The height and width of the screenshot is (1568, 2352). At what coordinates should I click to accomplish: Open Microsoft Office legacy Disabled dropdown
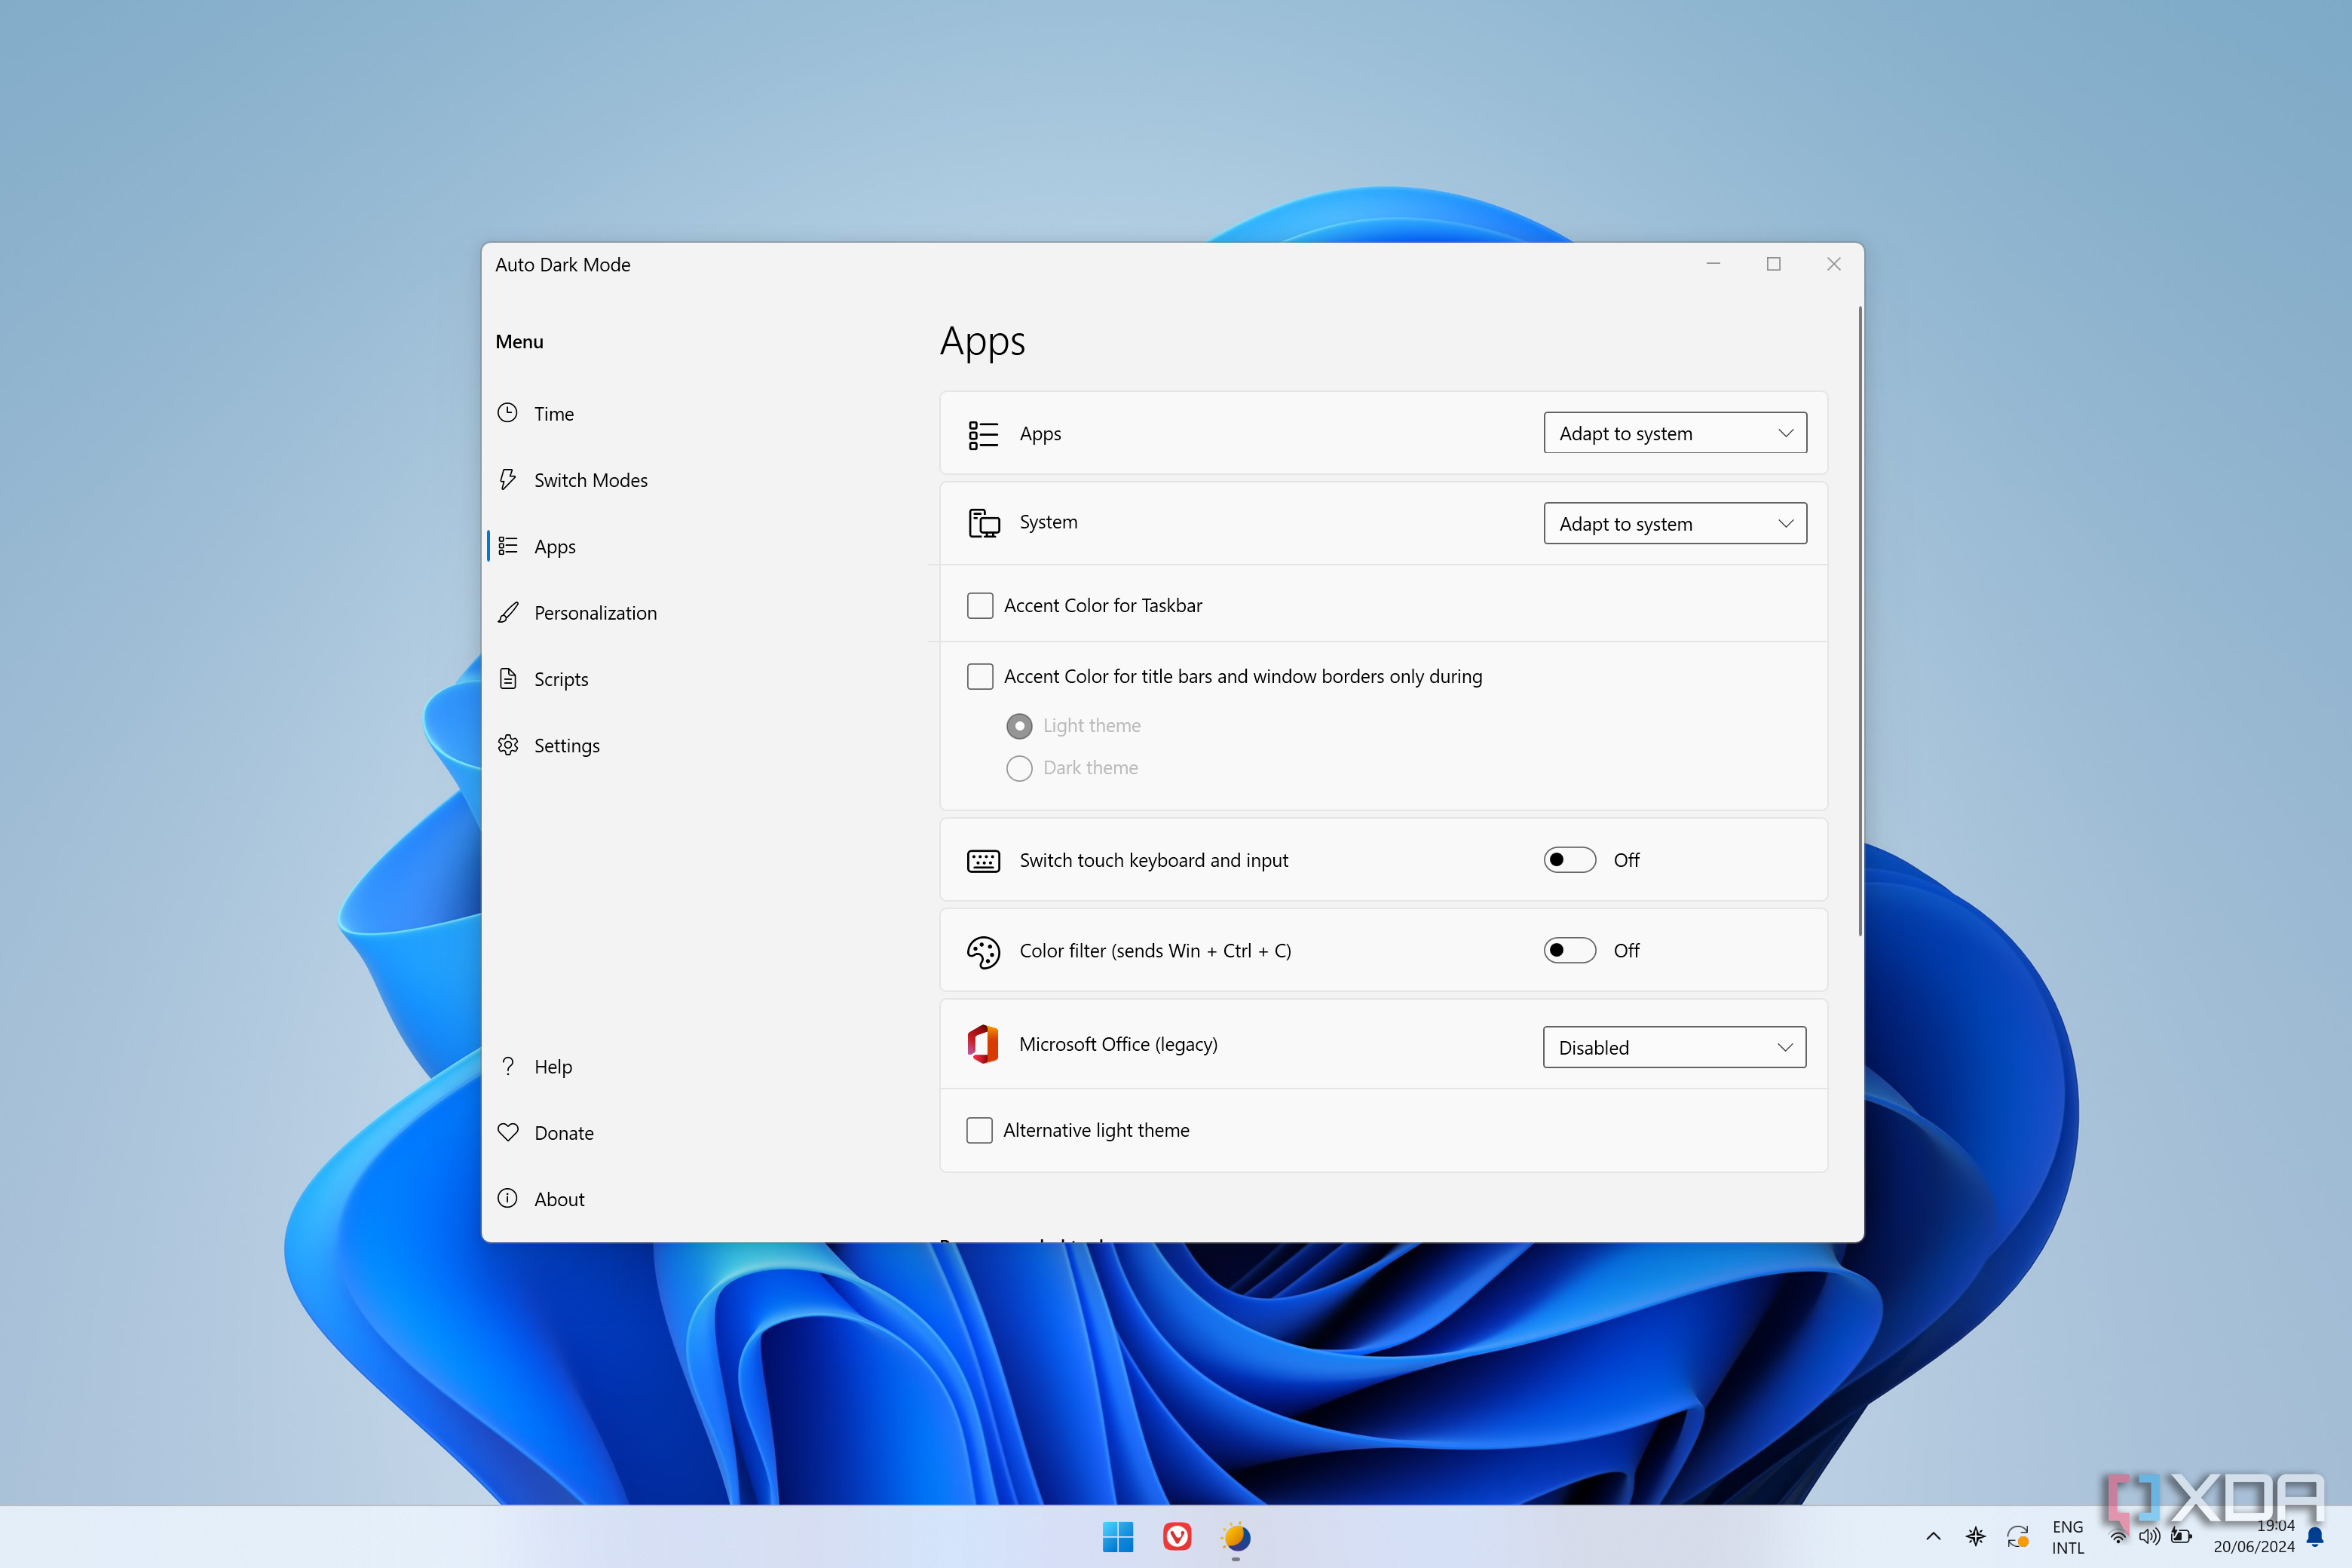(x=1674, y=1047)
